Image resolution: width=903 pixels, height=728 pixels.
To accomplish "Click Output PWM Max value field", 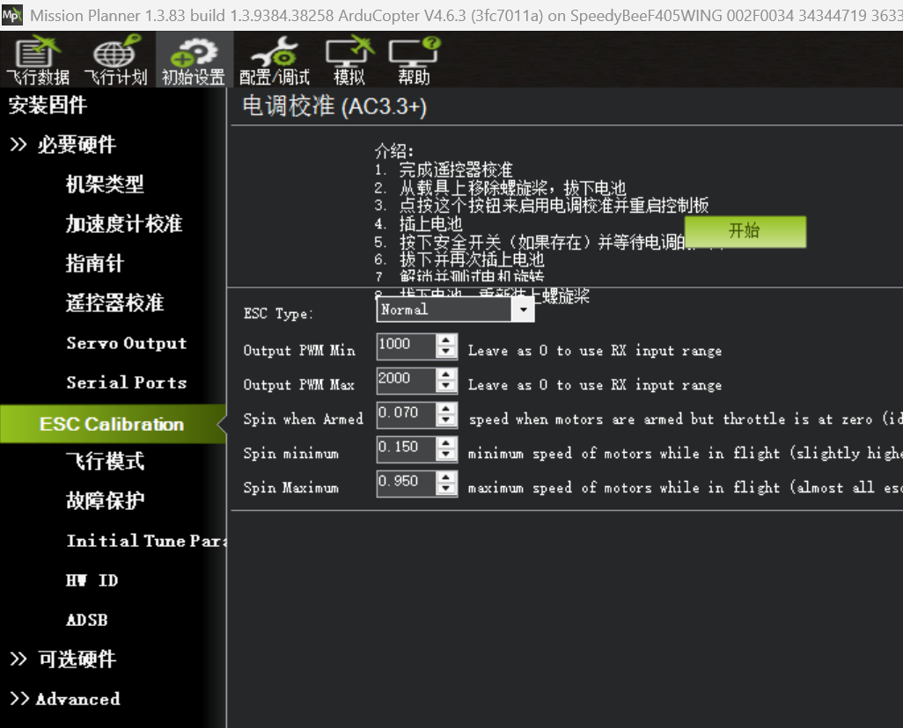I will 406,381.
